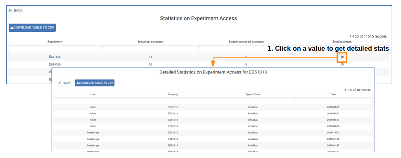Click user hdiez in the 2019-03-05 row
This screenshot has height=158, width=401.
[x=93, y=107]
